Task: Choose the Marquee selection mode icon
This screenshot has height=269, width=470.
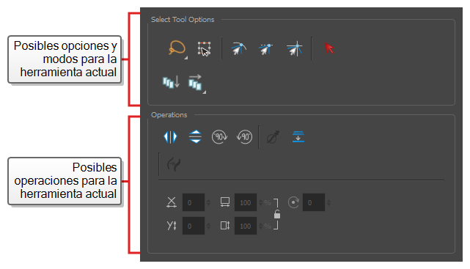Action: click(204, 48)
